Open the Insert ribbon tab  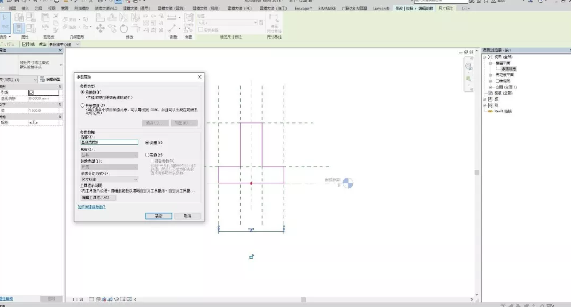click(x=25, y=9)
